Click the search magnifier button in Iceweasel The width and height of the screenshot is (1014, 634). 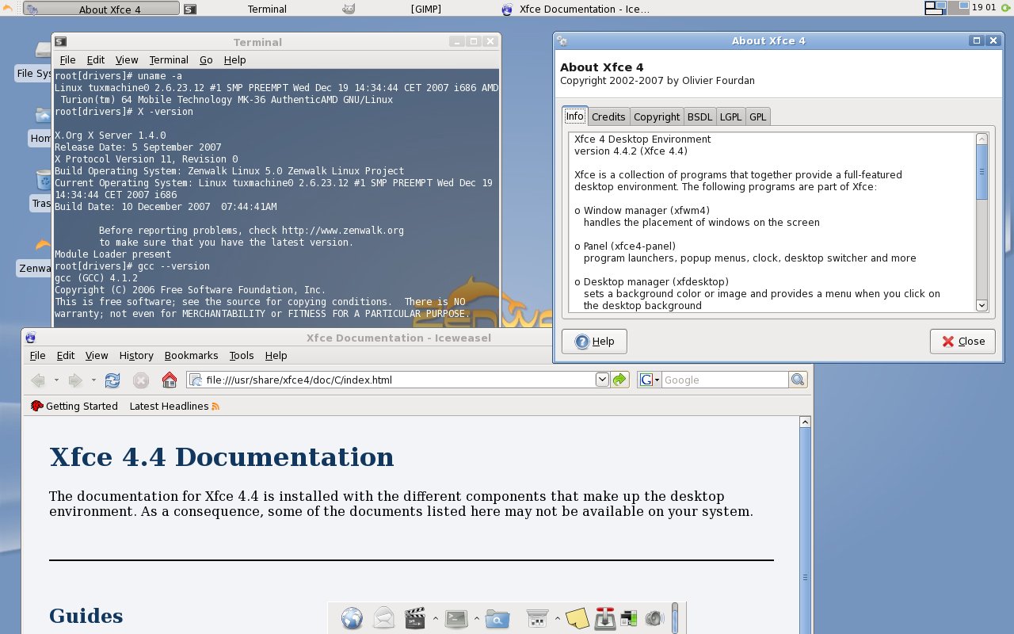[x=798, y=380]
